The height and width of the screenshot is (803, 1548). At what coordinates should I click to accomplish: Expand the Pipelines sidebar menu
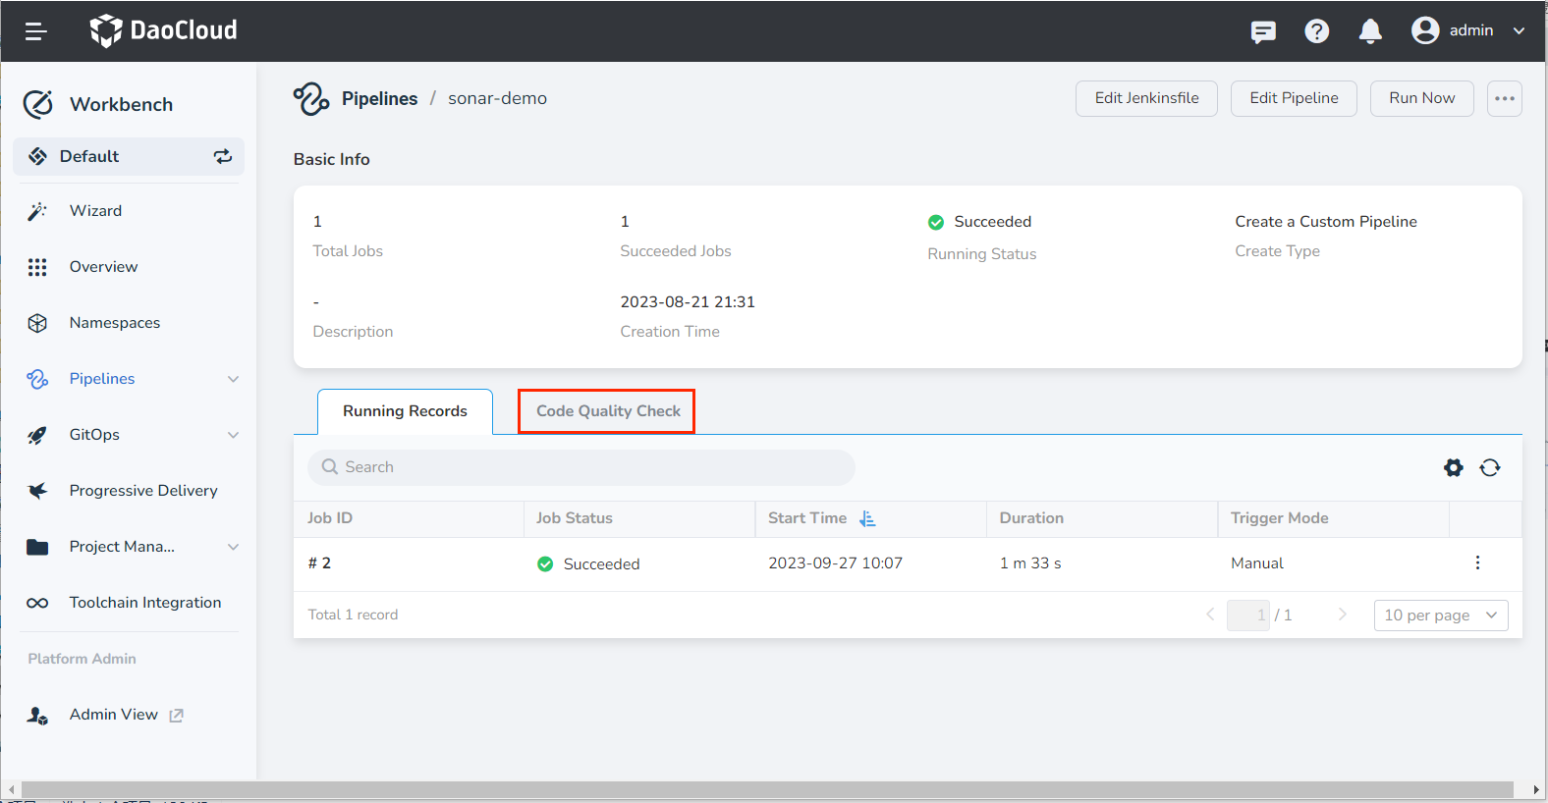click(233, 379)
